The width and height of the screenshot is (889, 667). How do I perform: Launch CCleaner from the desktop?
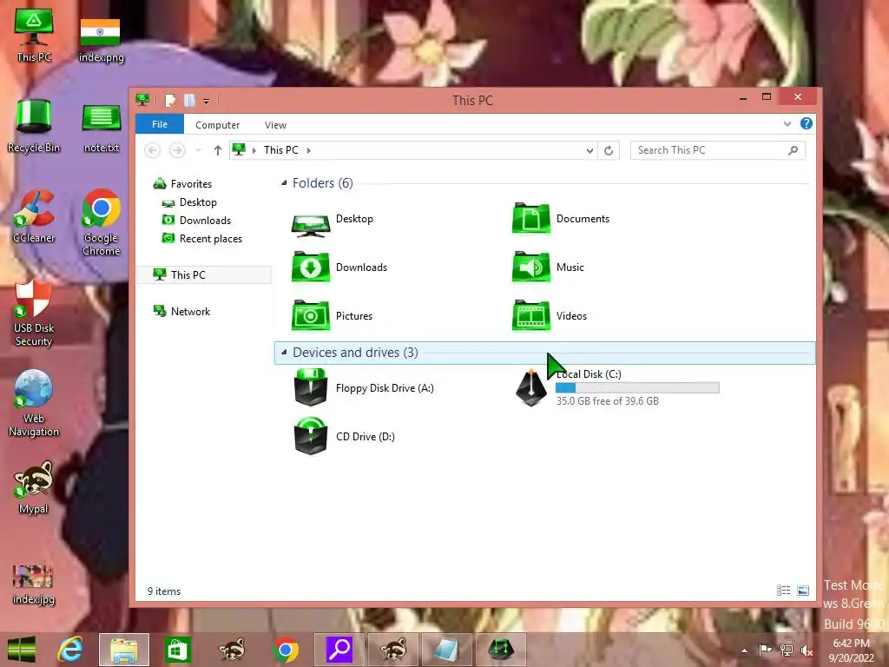pyautogui.click(x=34, y=216)
